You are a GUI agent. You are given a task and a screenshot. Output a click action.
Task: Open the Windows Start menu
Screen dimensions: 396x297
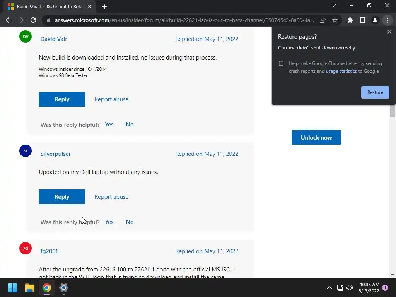12,288
